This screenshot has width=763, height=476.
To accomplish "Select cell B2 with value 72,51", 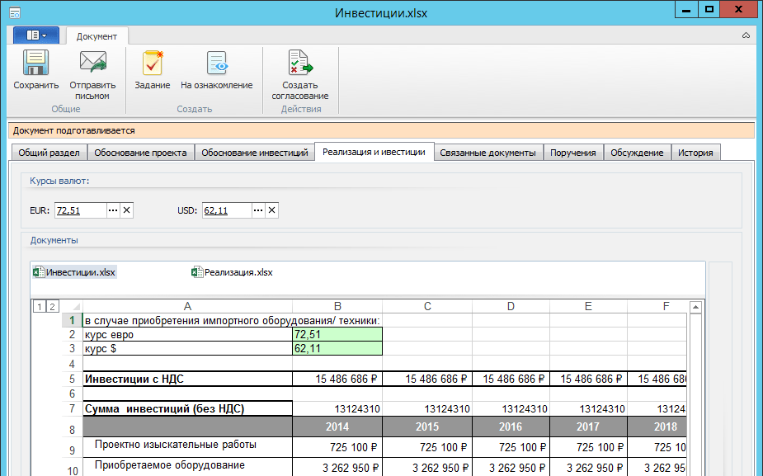I will tap(337, 335).
